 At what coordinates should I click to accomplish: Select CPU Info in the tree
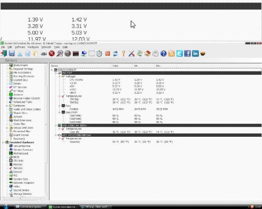tap(18, 160)
